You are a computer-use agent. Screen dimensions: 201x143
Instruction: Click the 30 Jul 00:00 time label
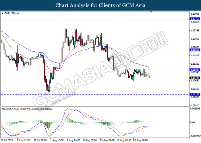coord(40,140)
